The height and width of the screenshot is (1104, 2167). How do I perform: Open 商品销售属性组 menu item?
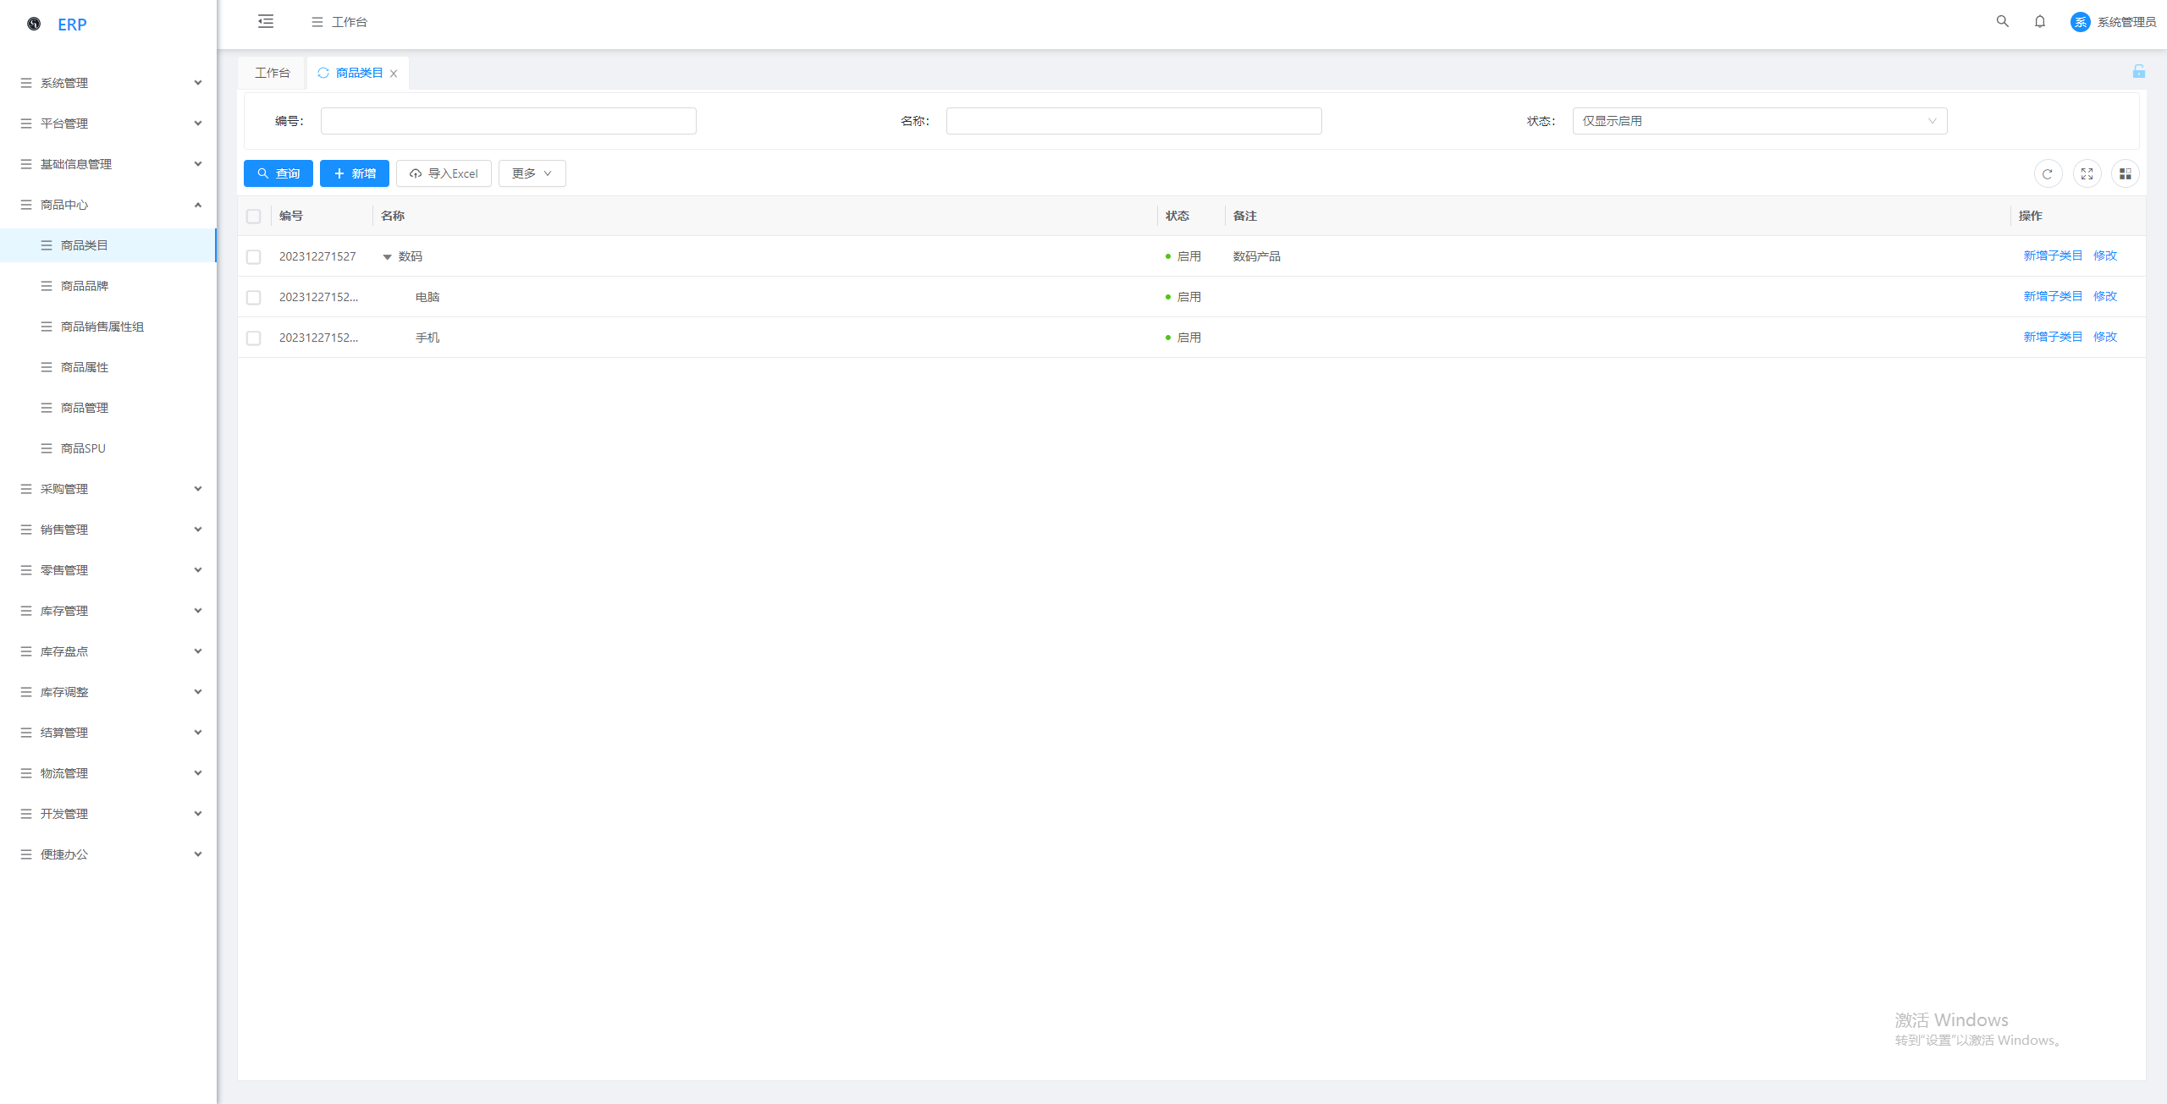point(108,327)
